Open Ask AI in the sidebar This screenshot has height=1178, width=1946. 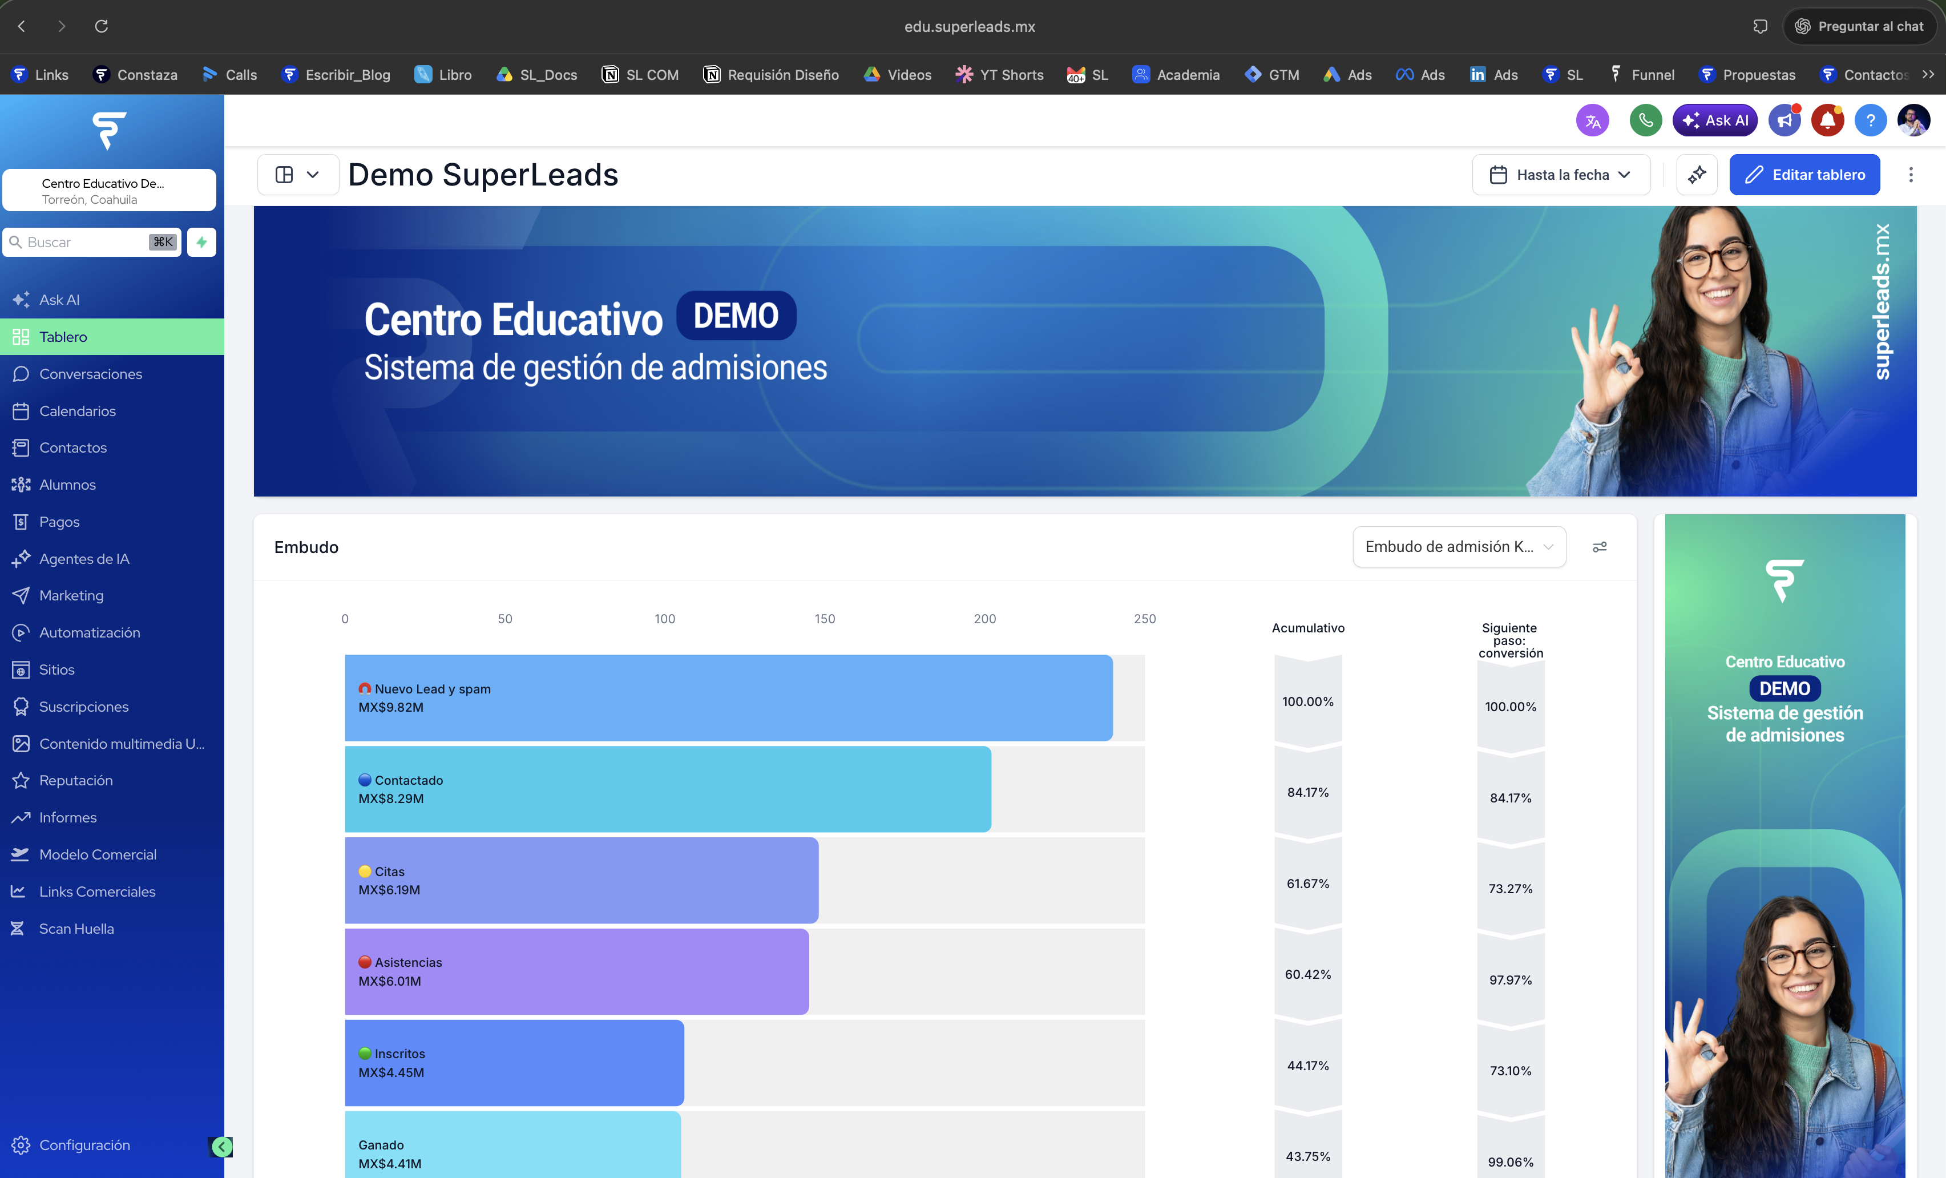click(112, 300)
